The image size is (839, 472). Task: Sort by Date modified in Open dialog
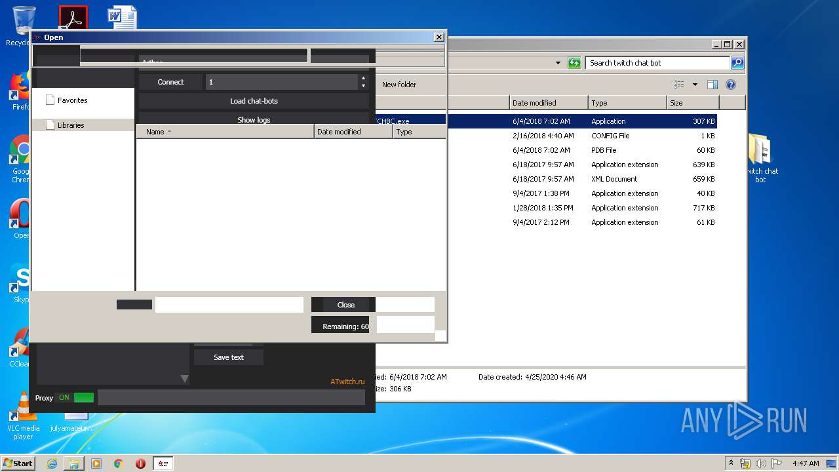(353, 132)
